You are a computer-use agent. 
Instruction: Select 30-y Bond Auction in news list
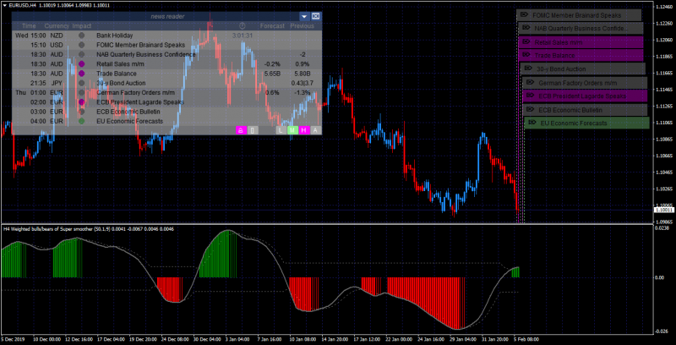(x=166, y=83)
